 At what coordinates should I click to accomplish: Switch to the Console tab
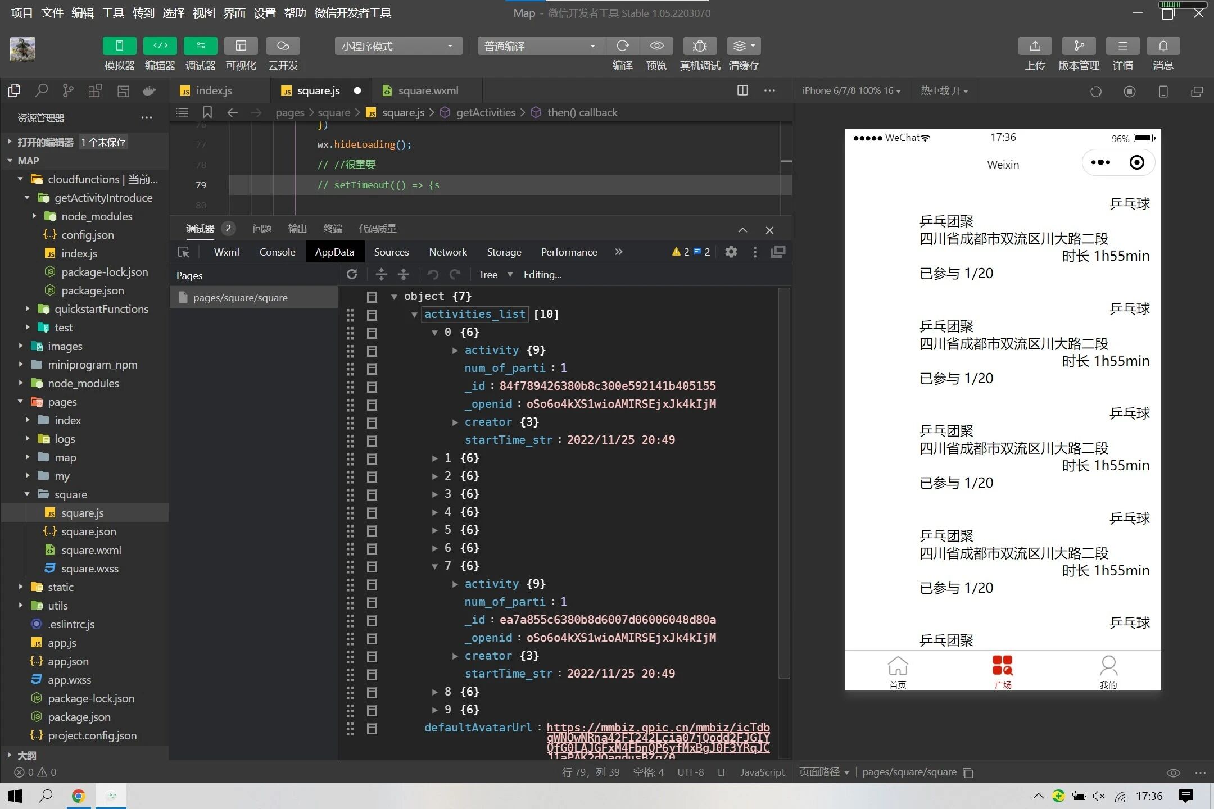coord(277,252)
